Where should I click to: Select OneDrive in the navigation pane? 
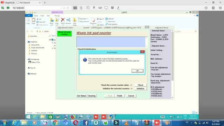pyautogui.click(x=33, y=42)
